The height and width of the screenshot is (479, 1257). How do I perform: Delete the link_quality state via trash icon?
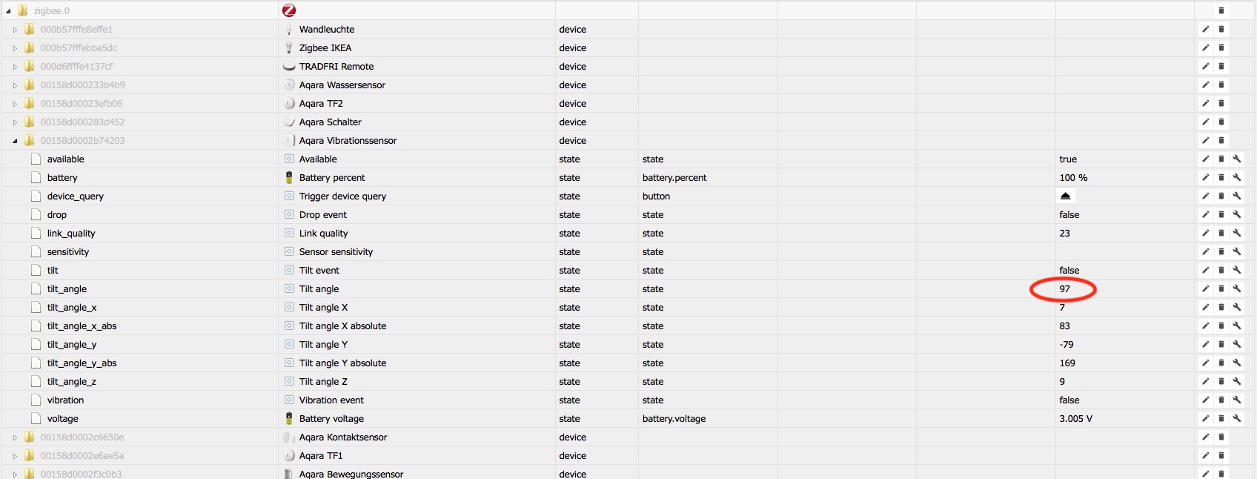(x=1221, y=234)
